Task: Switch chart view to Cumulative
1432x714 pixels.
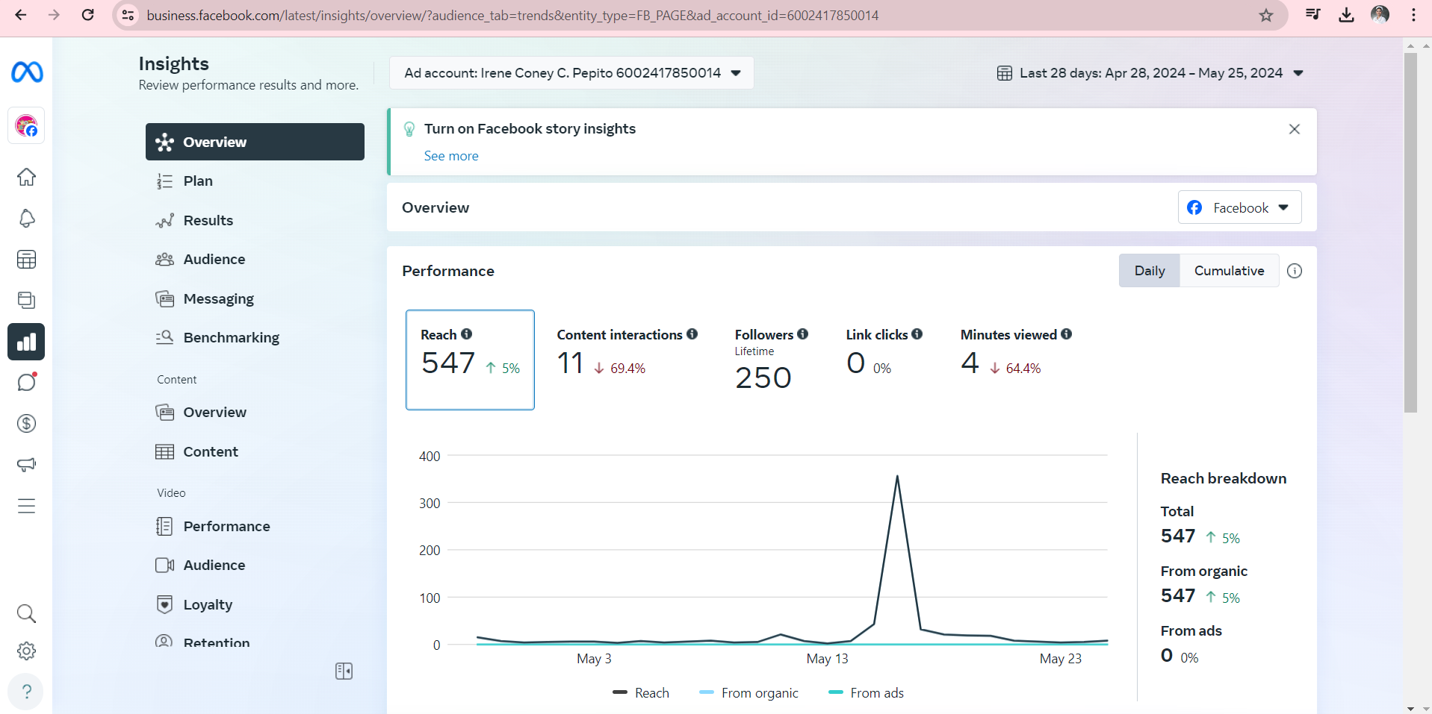Action: click(1229, 271)
